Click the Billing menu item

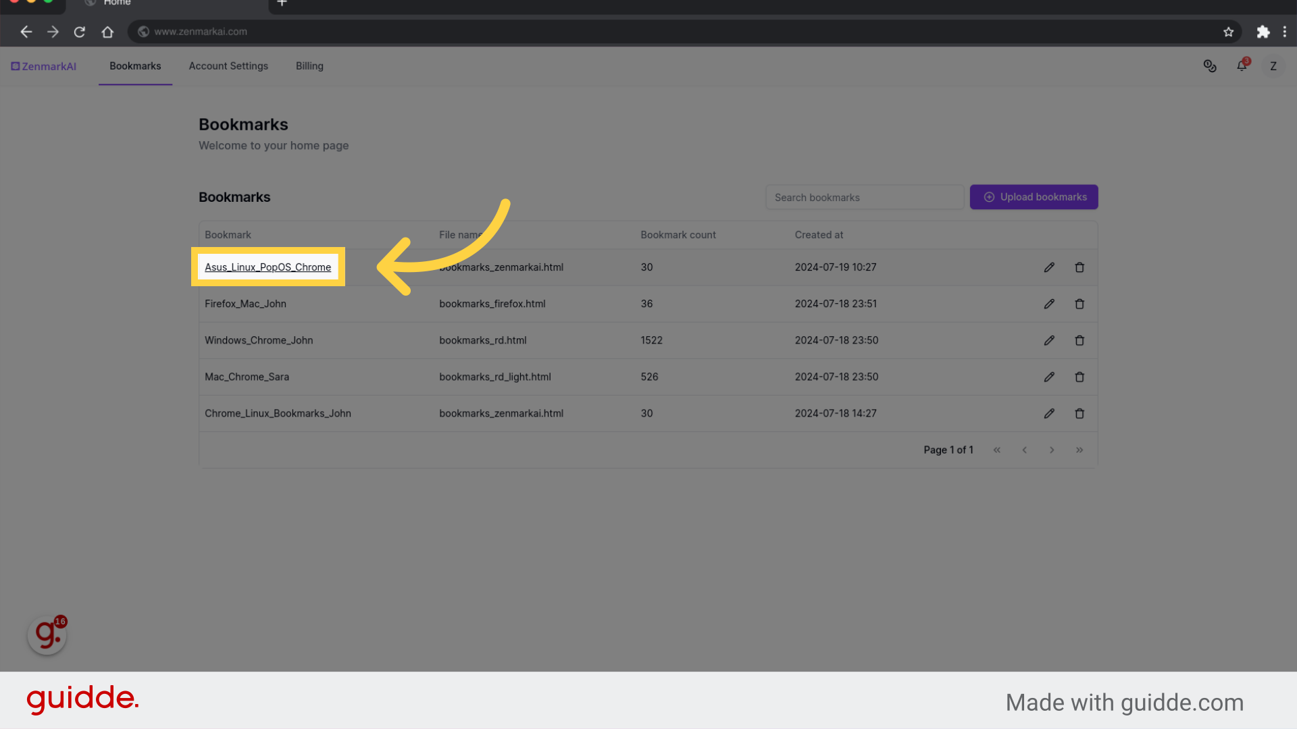coord(309,65)
